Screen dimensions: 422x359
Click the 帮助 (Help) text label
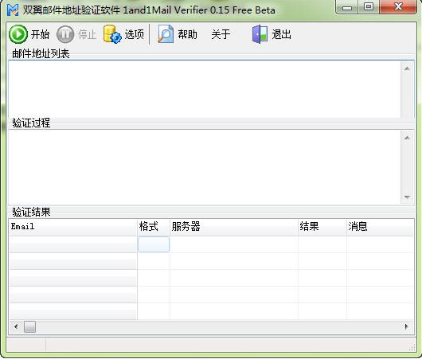click(187, 34)
